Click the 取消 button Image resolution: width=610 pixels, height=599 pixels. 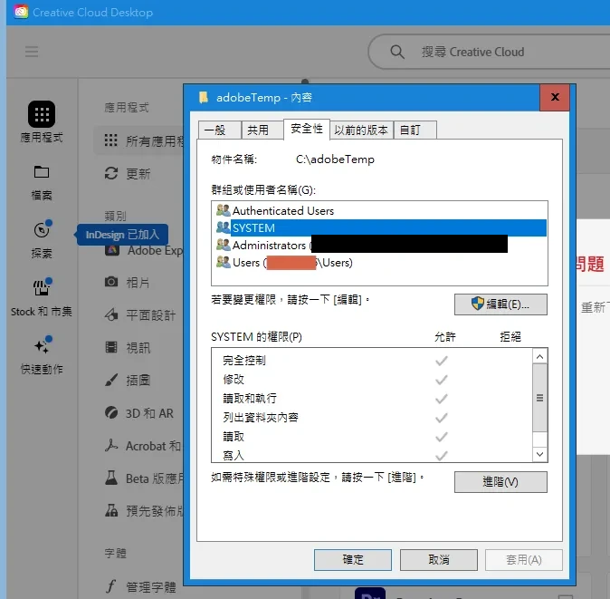(x=439, y=560)
